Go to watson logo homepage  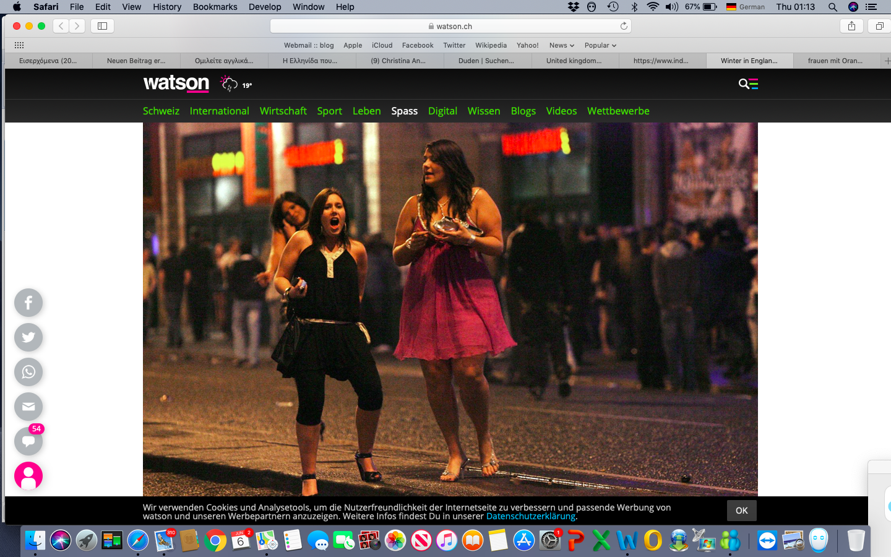(x=176, y=83)
